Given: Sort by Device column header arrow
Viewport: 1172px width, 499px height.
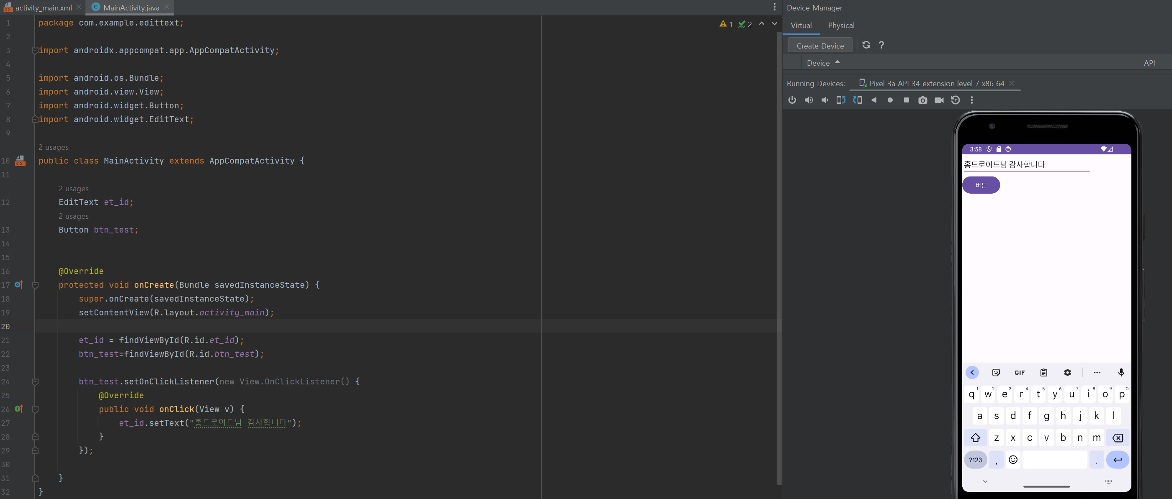Looking at the screenshot, I should click(837, 62).
